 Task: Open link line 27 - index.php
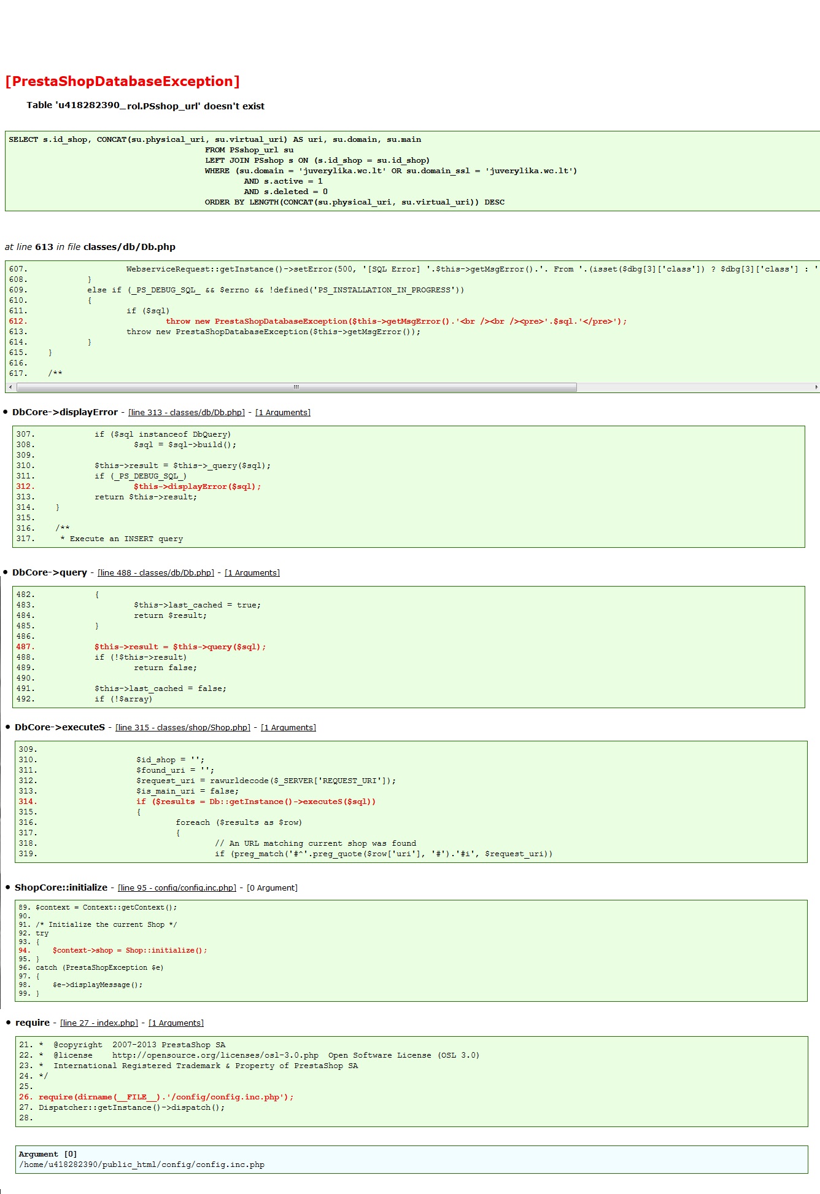tap(99, 1023)
